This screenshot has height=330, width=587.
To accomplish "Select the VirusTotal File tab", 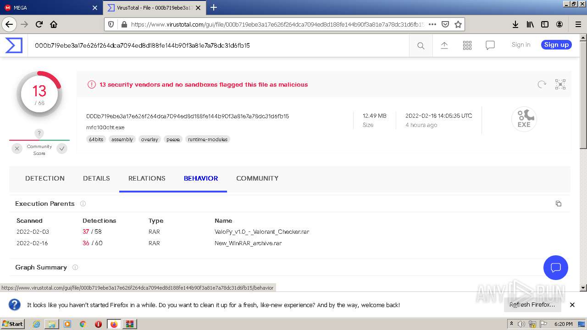I will 155,8.
